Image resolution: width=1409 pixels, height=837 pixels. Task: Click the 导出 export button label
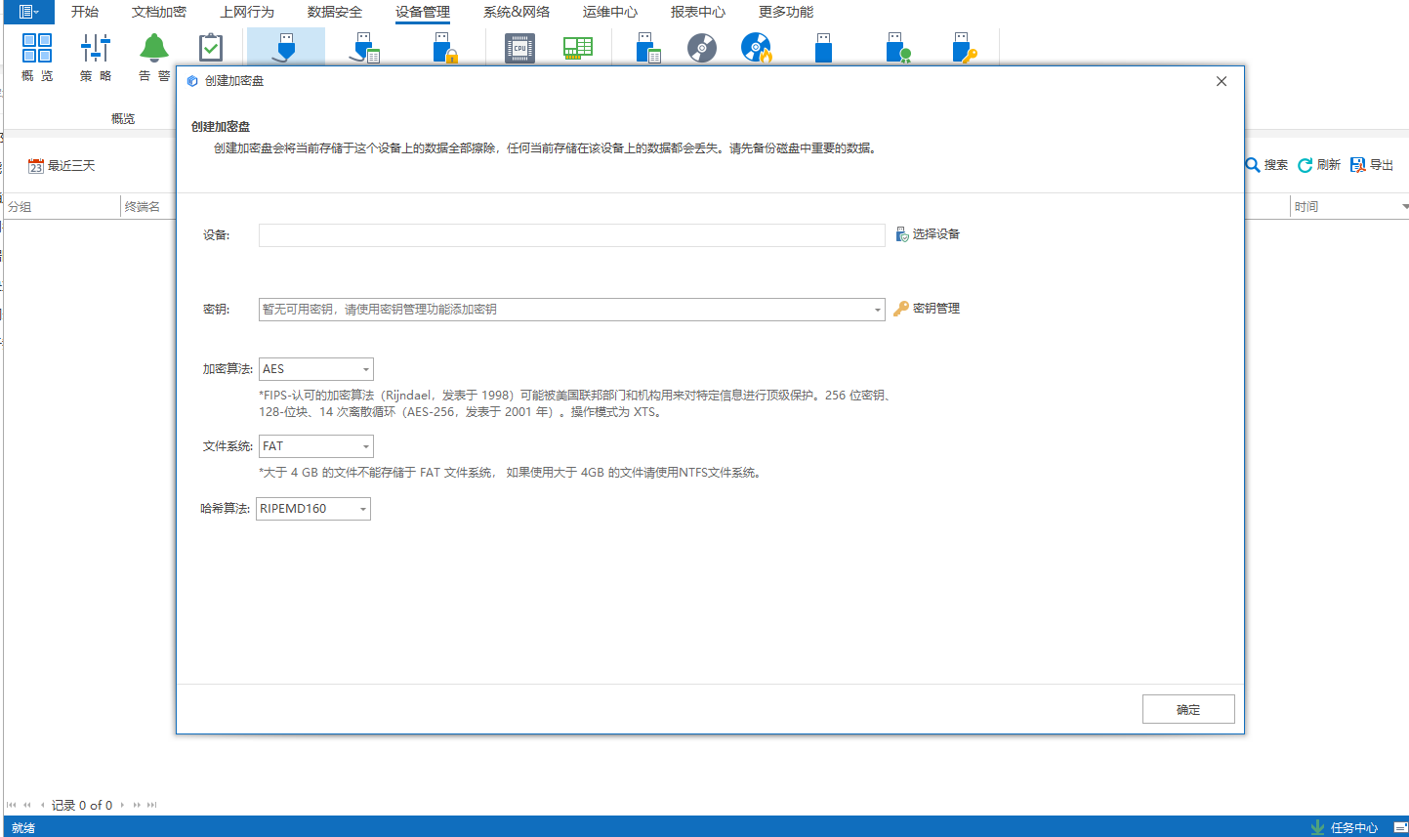click(x=1382, y=165)
